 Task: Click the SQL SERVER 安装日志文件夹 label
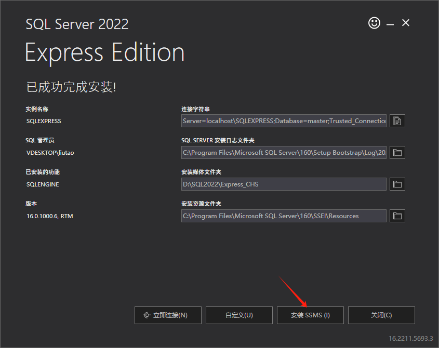pyautogui.click(x=218, y=141)
